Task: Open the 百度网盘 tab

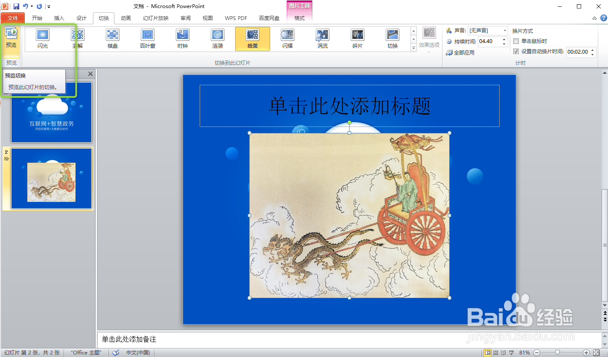Action: (x=269, y=18)
